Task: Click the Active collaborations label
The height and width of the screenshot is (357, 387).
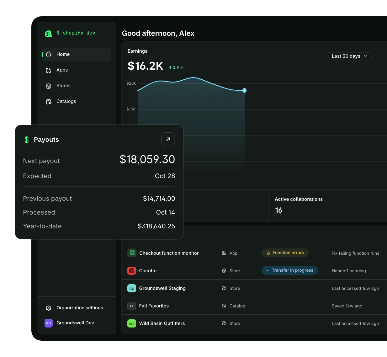Action: point(299,199)
